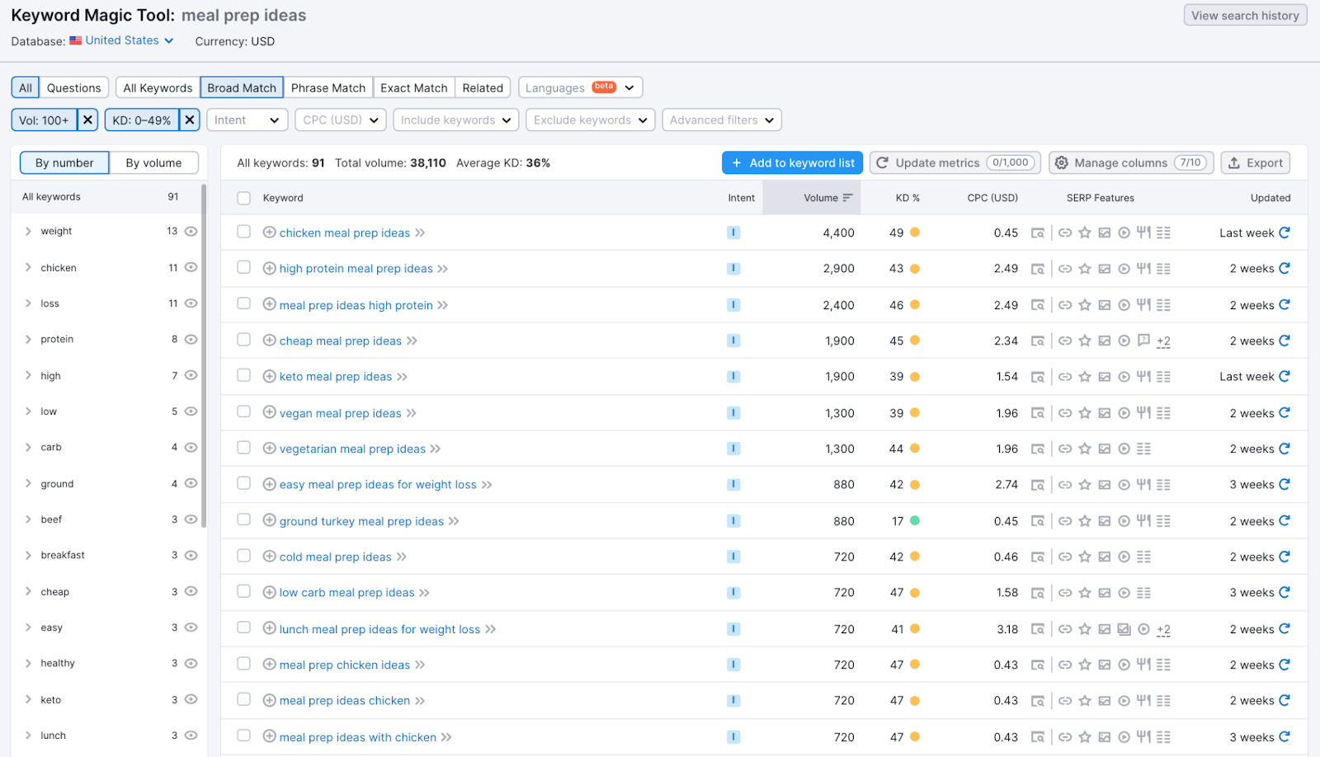Click the US flag beside Database

pyautogui.click(x=75, y=40)
